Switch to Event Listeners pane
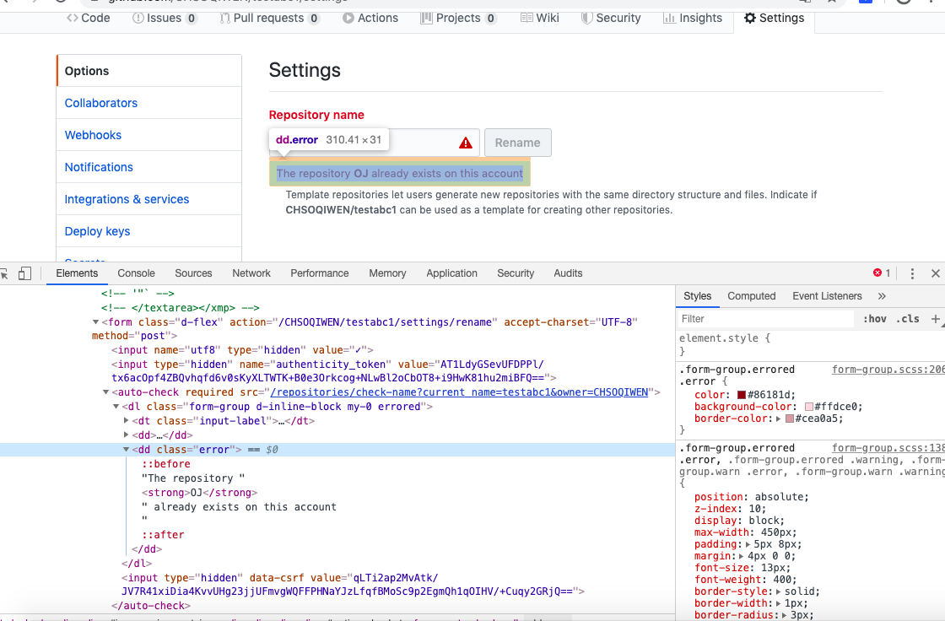Viewport: 945px width, 621px height. pos(827,296)
